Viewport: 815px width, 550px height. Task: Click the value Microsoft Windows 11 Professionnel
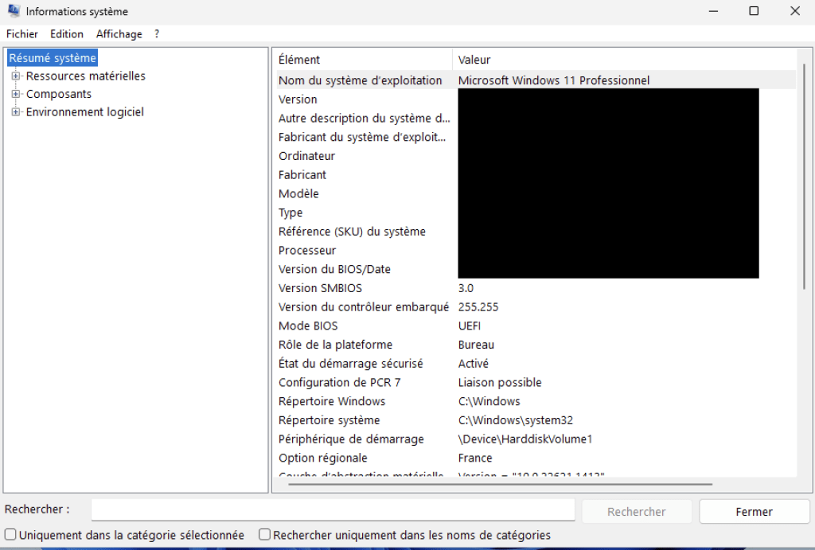click(554, 80)
